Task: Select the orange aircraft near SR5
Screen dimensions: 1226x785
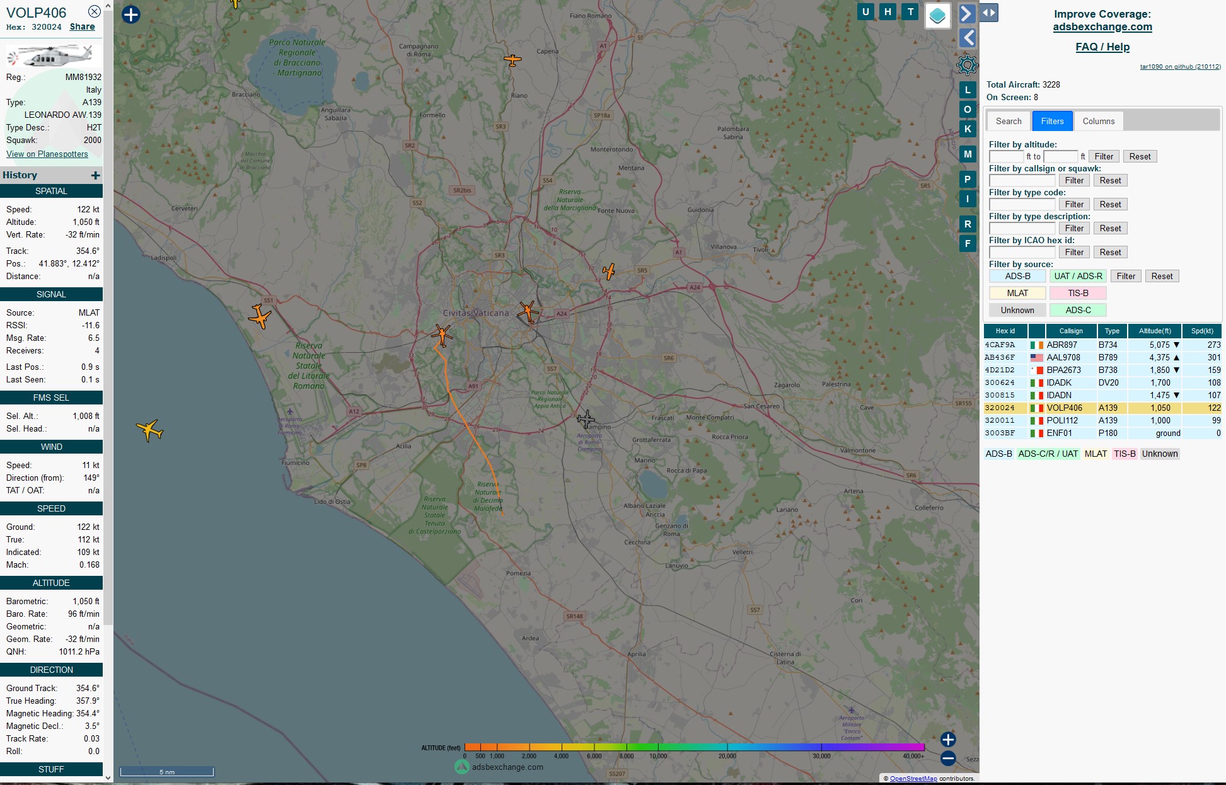Action: [608, 272]
